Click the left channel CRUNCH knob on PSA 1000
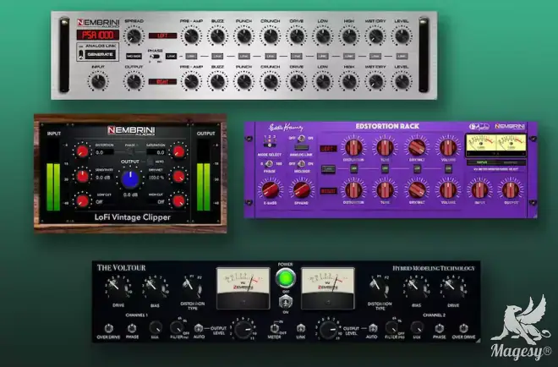This screenshot has width=558, height=367. (270, 36)
